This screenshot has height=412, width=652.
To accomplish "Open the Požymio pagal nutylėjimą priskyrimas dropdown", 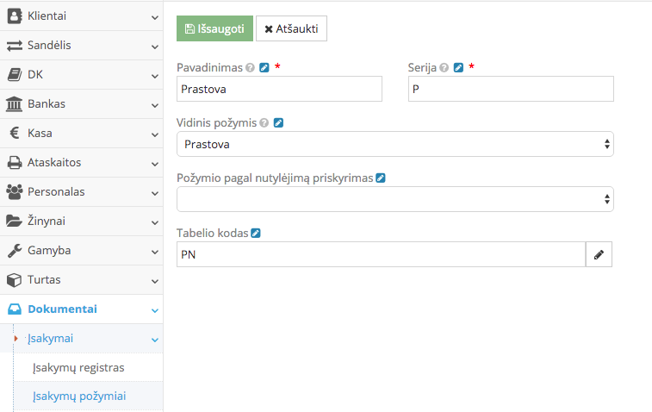I will click(x=394, y=199).
